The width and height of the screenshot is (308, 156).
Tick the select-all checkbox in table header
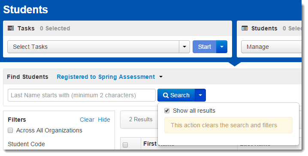coord(125,145)
